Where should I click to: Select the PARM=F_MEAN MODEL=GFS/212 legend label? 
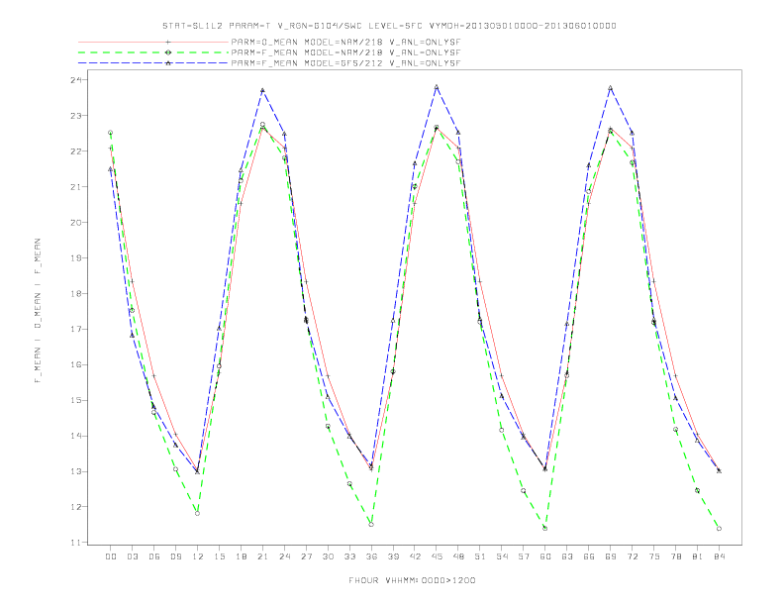click(x=345, y=63)
